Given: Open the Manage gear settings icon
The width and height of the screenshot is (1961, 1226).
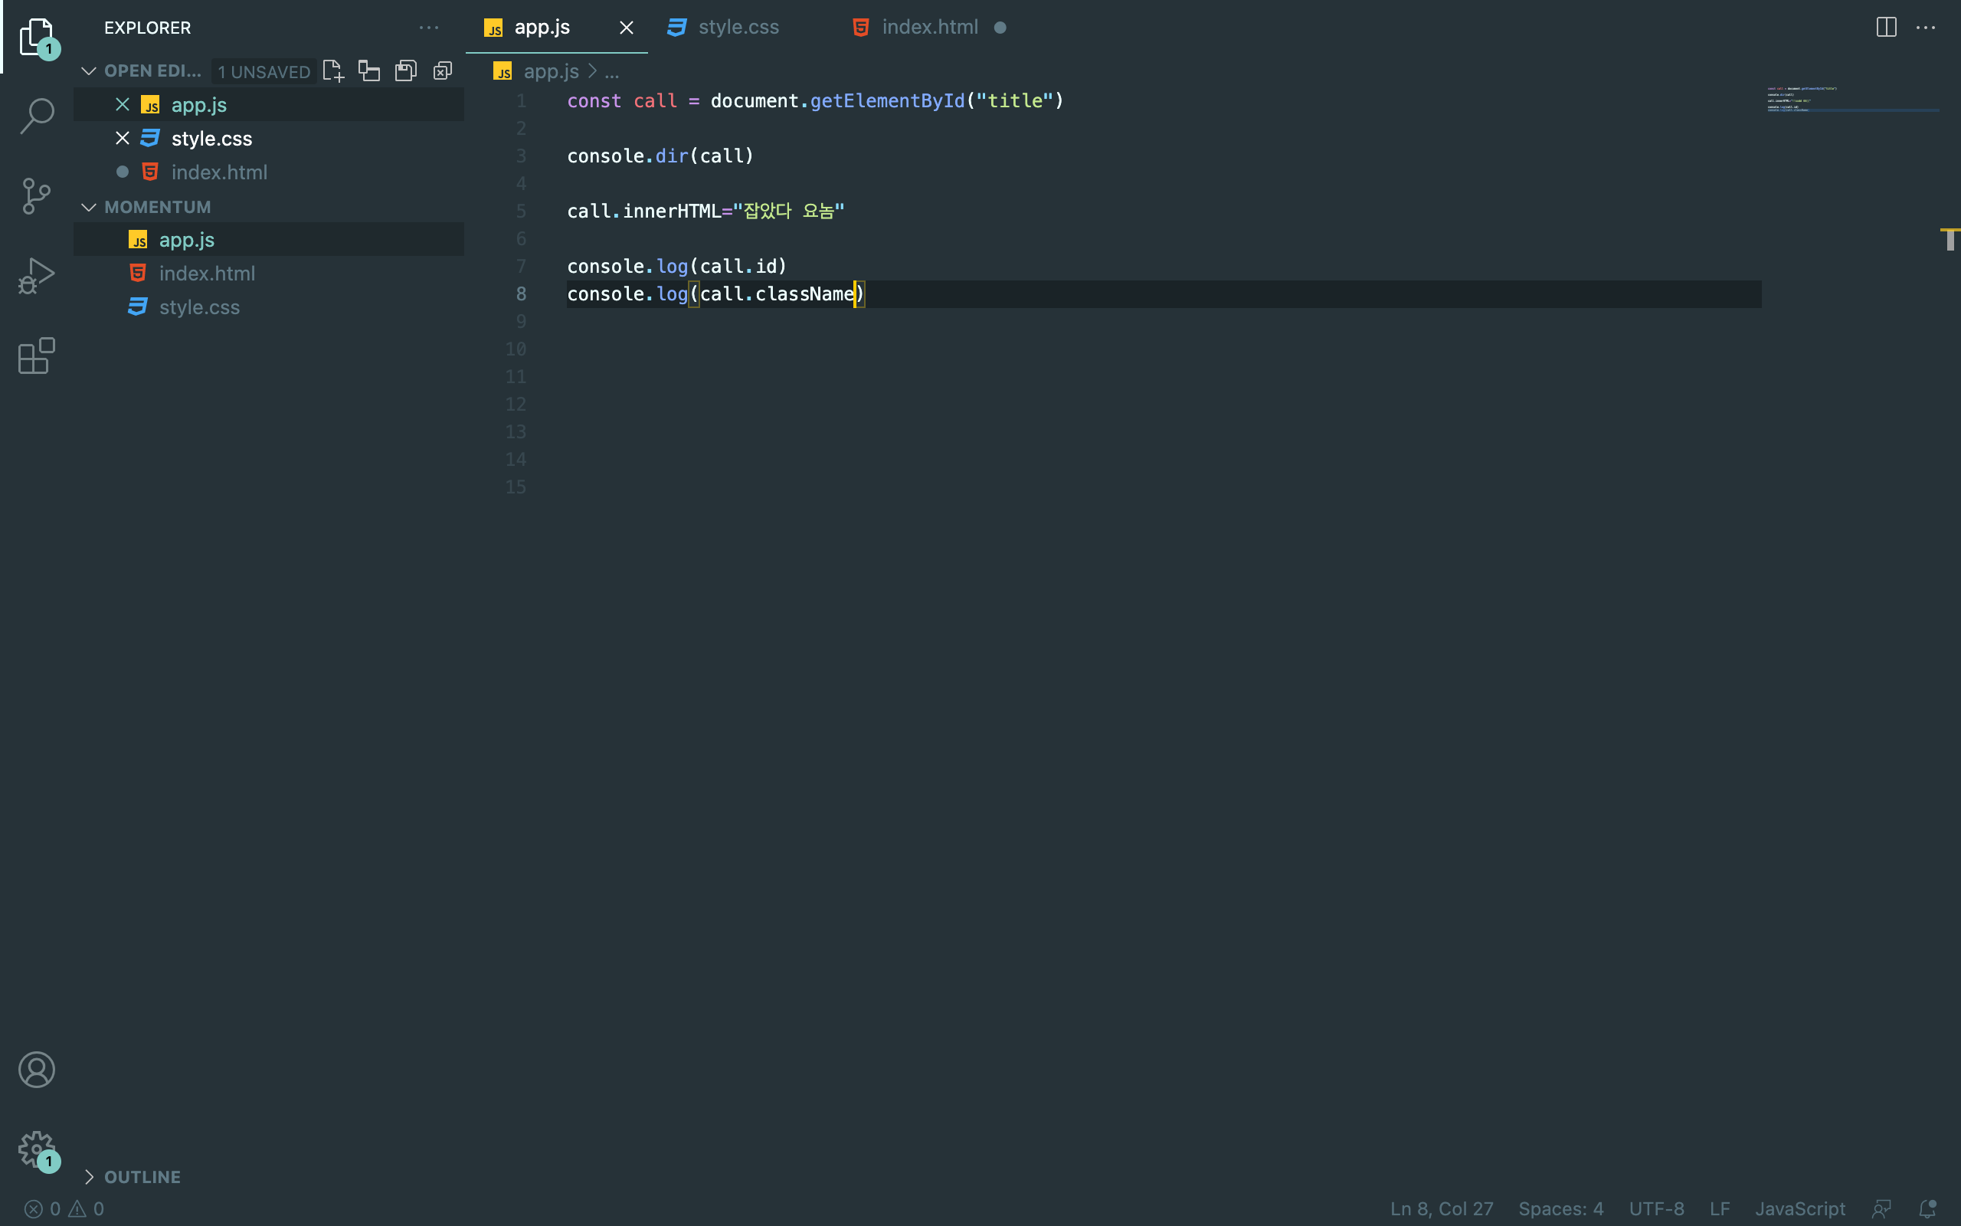Looking at the screenshot, I should pos(37,1149).
